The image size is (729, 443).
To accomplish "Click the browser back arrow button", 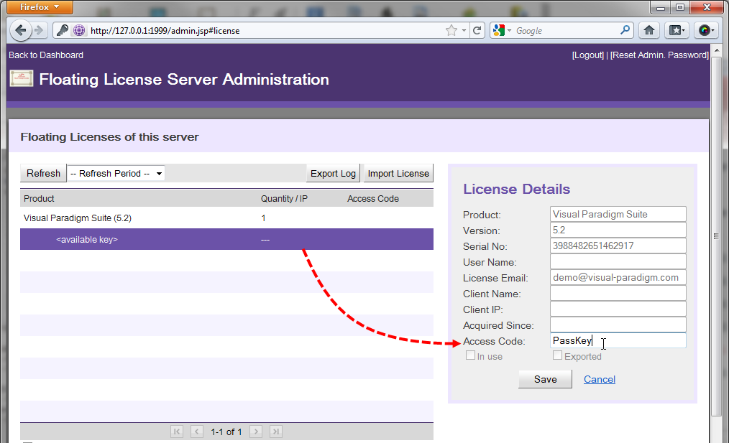I will tap(20, 31).
